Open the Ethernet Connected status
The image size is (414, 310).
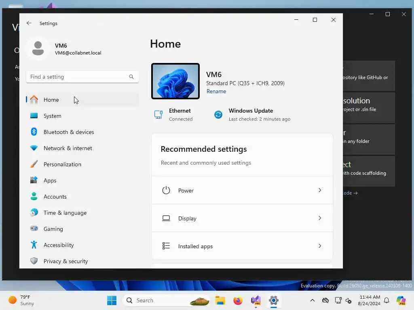coord(173,115)
